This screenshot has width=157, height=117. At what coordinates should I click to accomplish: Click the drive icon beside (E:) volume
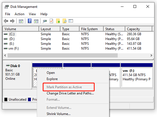click(6, 44)
